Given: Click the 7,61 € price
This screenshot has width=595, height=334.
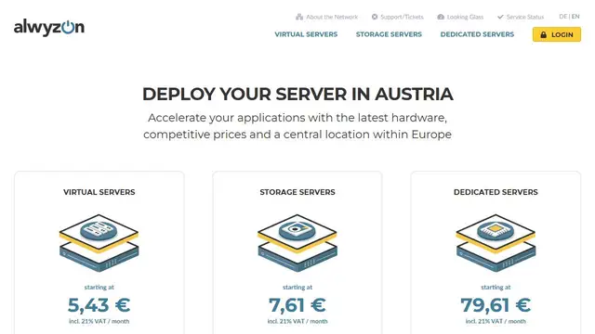Looking at the screenshot, I should coord(297,305).
